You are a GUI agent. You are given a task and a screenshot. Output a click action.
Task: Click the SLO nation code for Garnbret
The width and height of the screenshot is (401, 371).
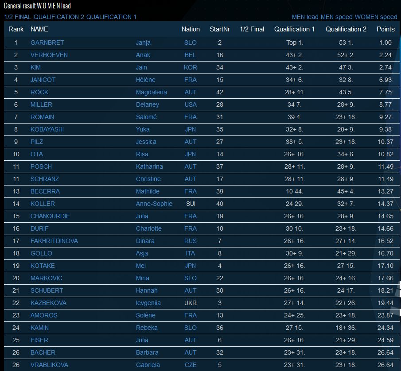point(190,43)
